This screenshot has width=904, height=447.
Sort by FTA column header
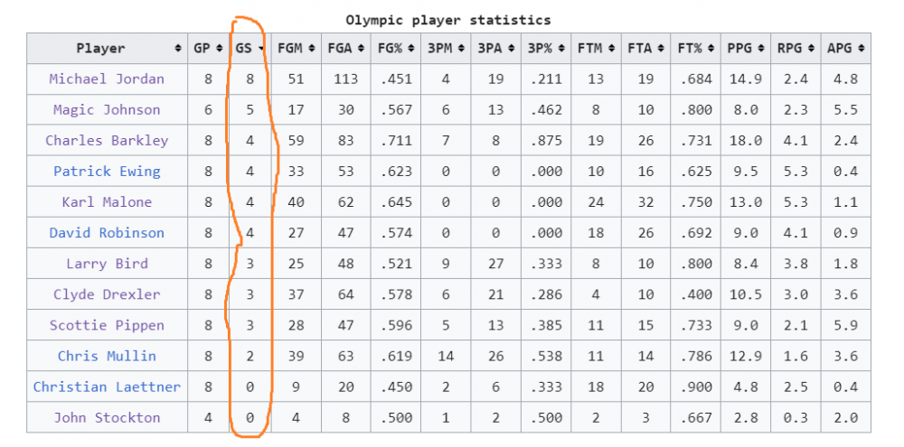(645, 49)
